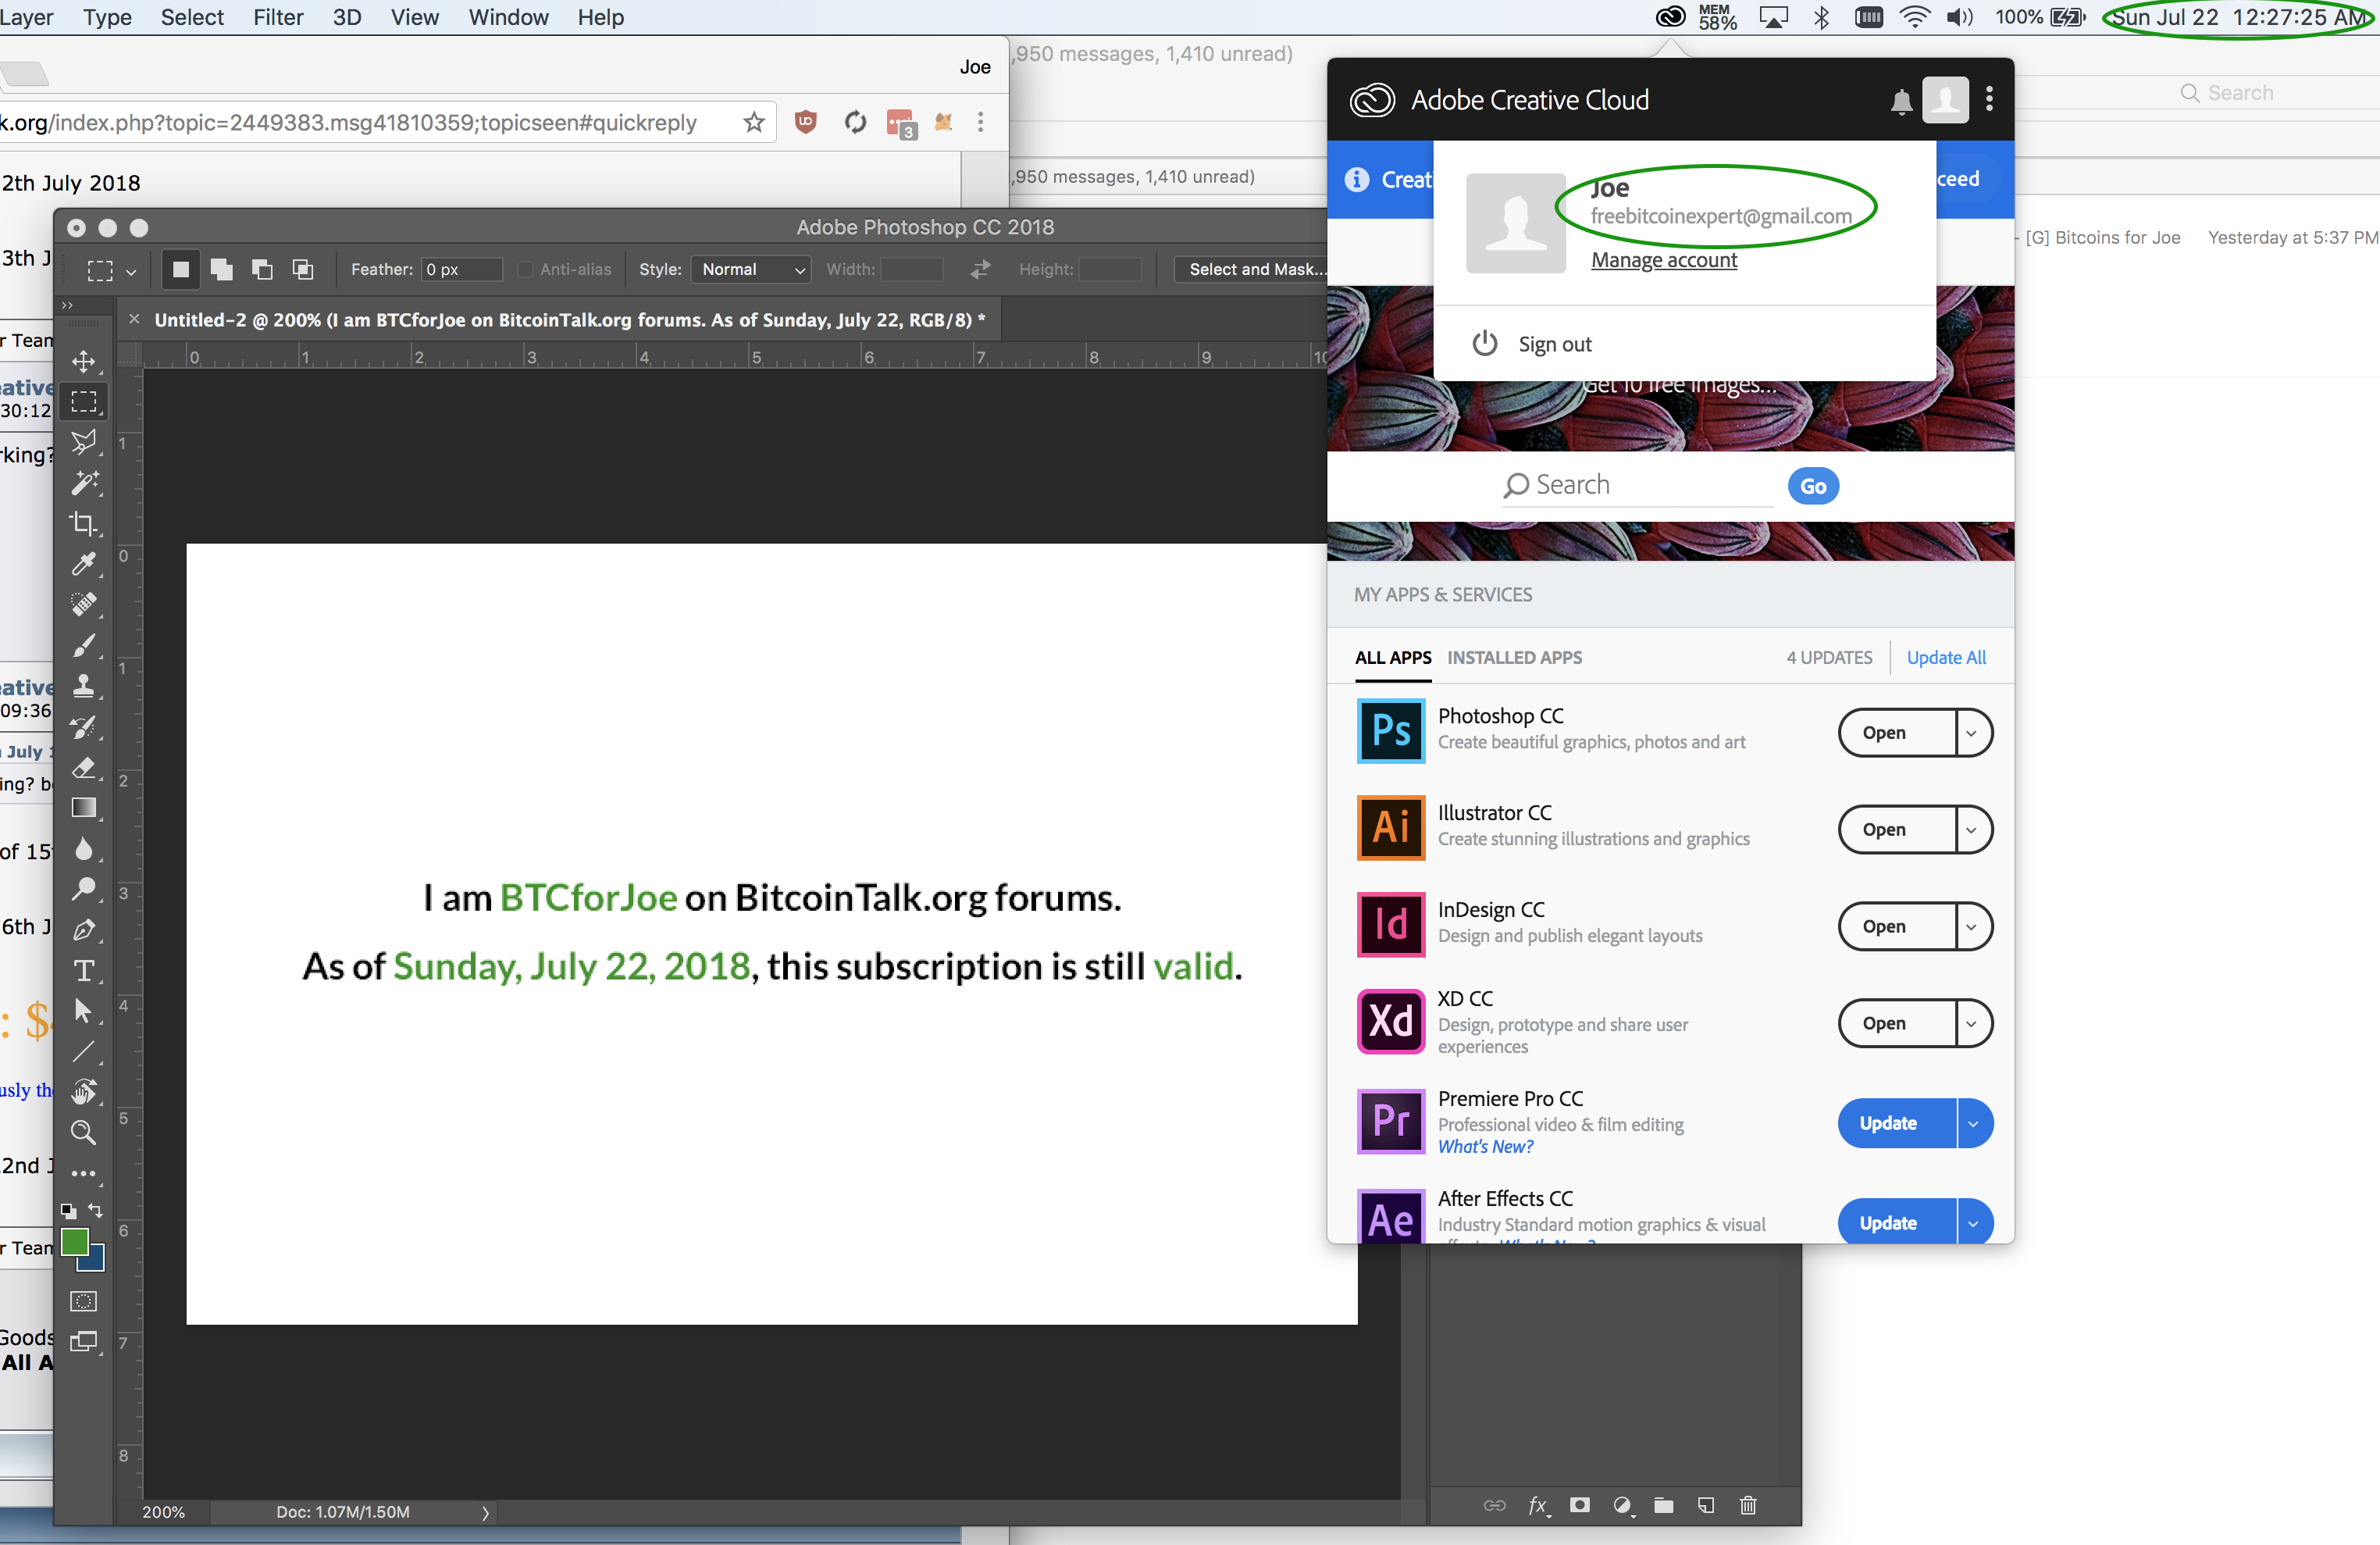
Task: Click the new group folder icon
Action: coord(1664,1505)
